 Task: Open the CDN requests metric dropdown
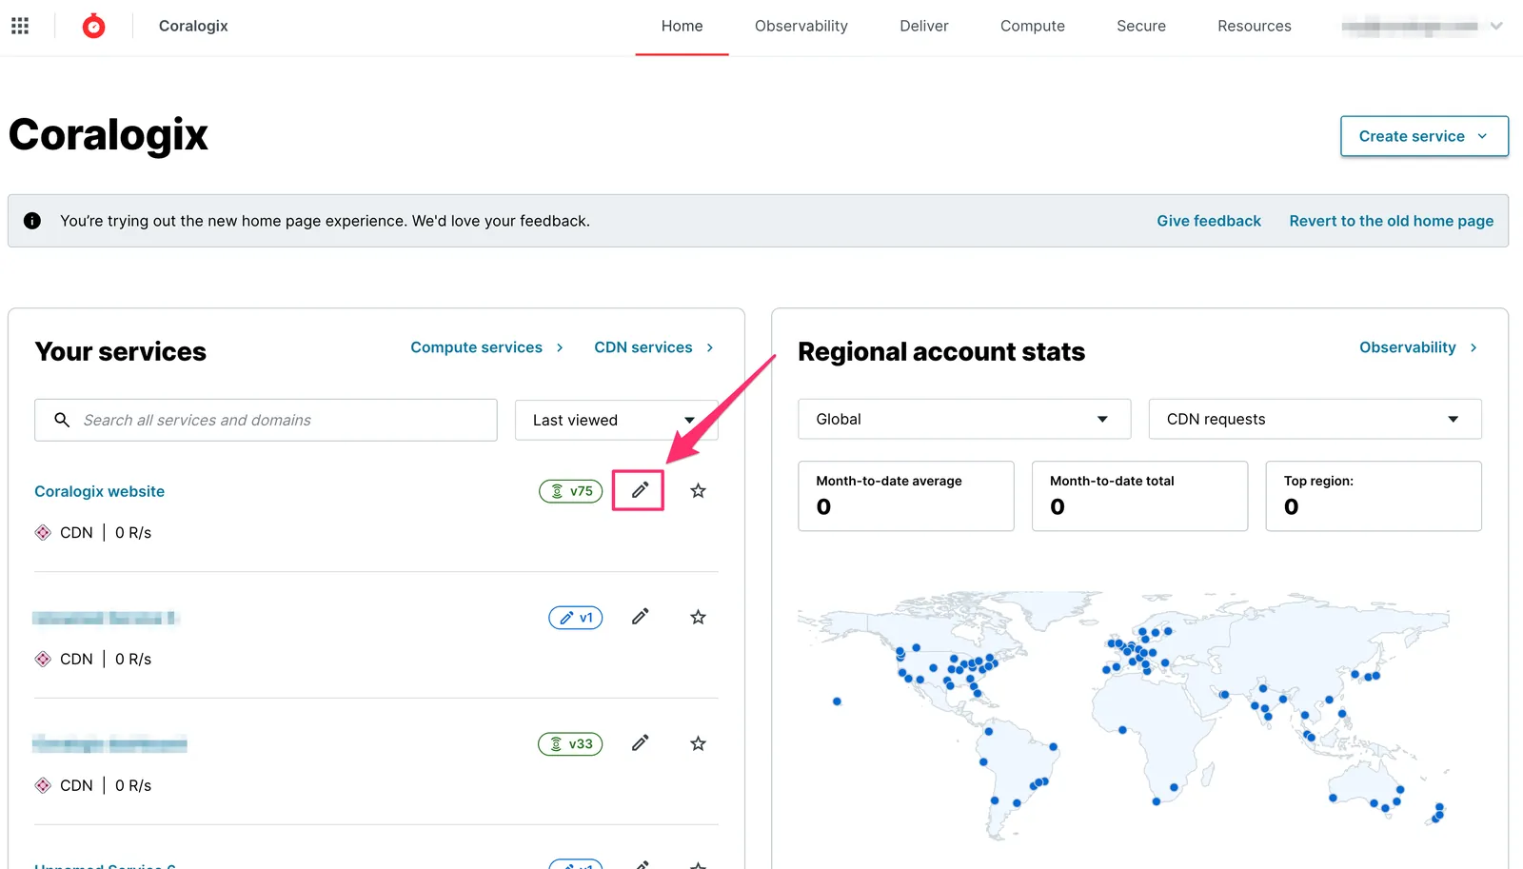1315,419
